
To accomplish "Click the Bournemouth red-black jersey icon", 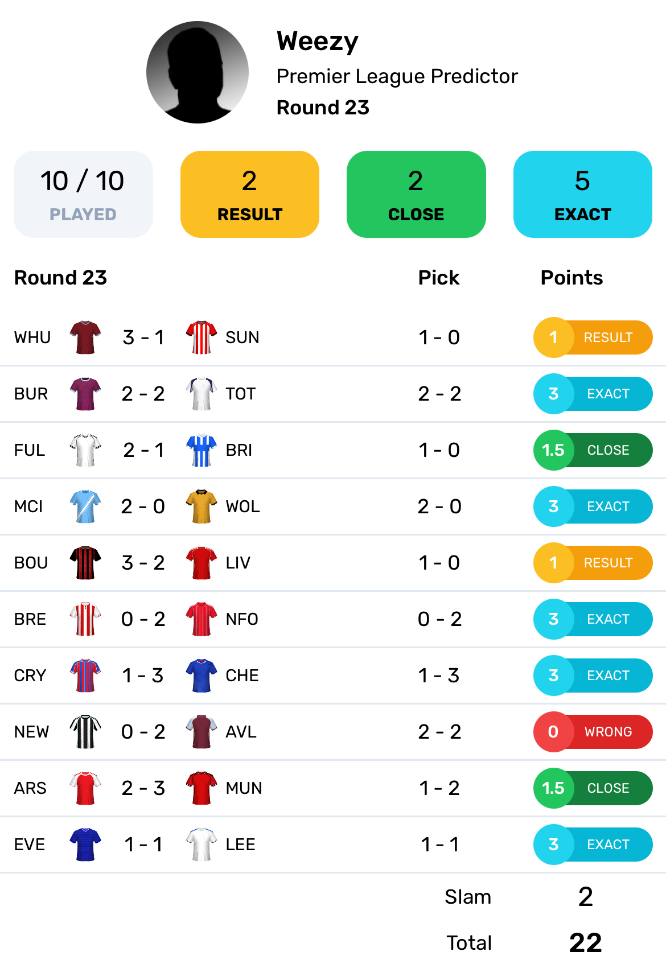I will click(x=85, y=562).
